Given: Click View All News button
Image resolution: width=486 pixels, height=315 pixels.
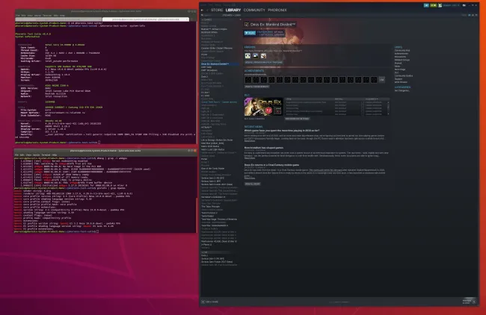Looking at the screenshot, I should point(253,184).
